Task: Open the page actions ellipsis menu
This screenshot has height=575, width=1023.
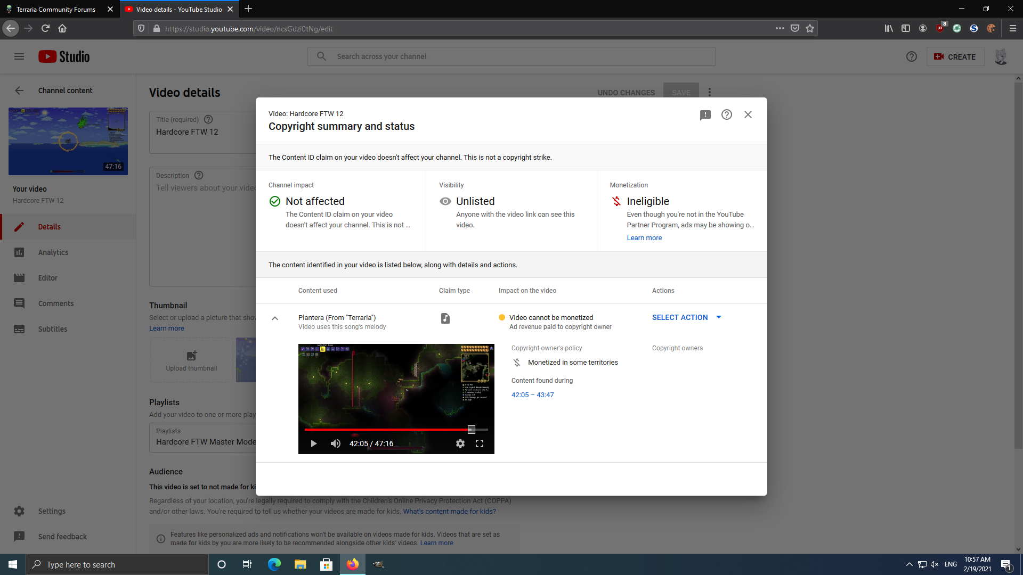Action: [x=780, y=28]
